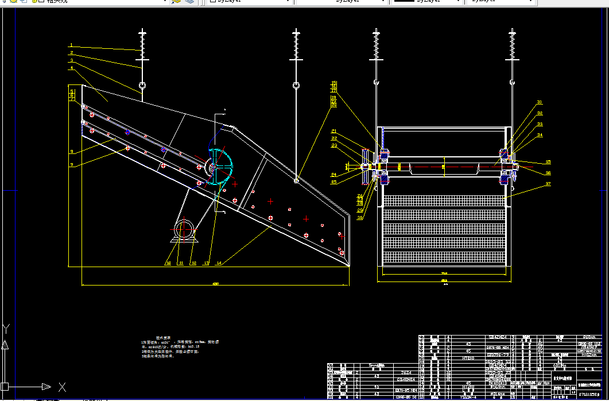Click the black lineweight sample bar in the toolbar

coord(404,1)
